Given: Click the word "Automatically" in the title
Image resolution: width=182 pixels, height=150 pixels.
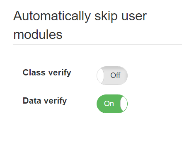Looking at the screenshot, I should (x=52, y=16).
